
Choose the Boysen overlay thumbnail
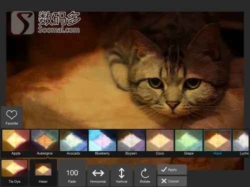click(x=131, y=143)
